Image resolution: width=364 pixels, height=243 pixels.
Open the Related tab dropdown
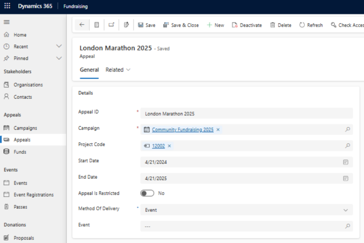[x=118, y=70]
